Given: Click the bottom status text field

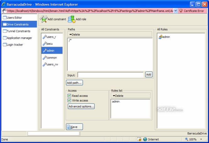Looking at the screenshot, I should click(x=53, y=133).
